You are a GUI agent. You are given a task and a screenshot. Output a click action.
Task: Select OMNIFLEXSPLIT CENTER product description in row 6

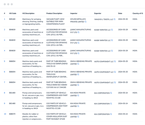click(57, 74)
